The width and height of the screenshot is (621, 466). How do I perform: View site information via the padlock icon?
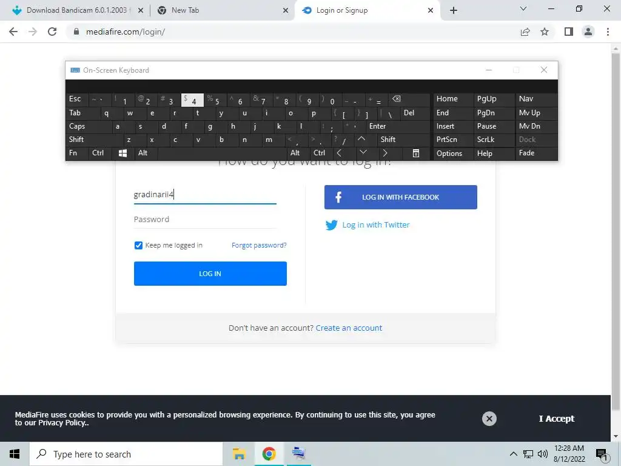pyautogui.click(x=76, y=32)
